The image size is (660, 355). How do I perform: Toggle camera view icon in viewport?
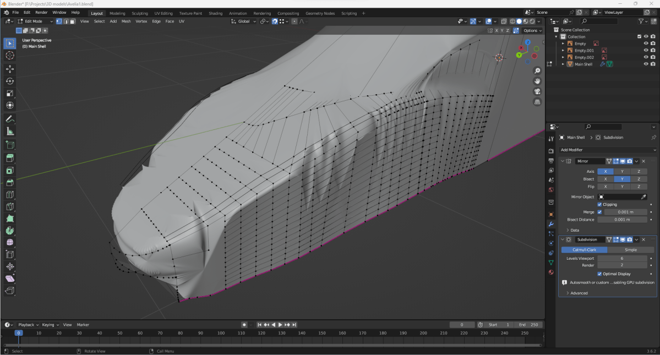point(537,92)
